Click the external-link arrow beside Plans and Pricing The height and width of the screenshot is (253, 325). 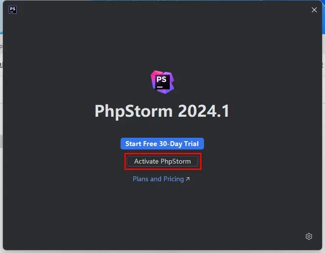point(187,179)
